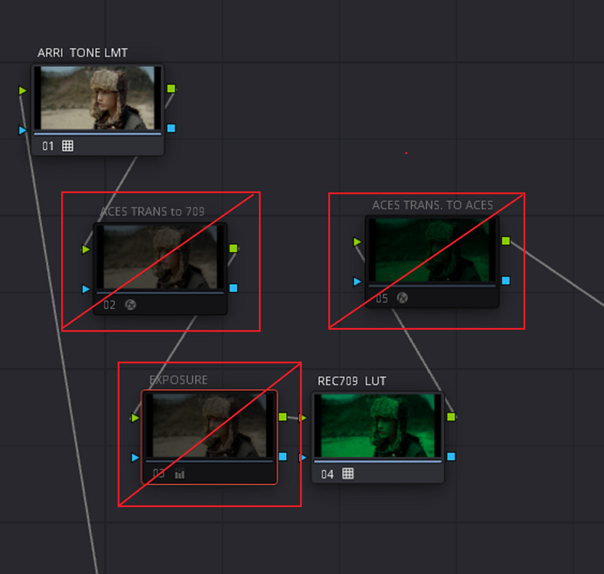Image resolution: width=604 pixels, height=574 pixels.
Task: Click the green RGB output of node 02
Action: (x=233, y=248)
